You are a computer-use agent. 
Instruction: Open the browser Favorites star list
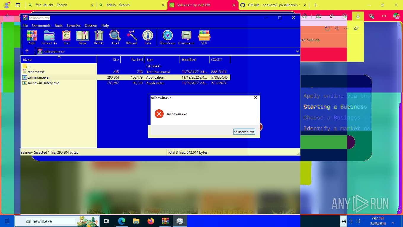coord(332,16)
